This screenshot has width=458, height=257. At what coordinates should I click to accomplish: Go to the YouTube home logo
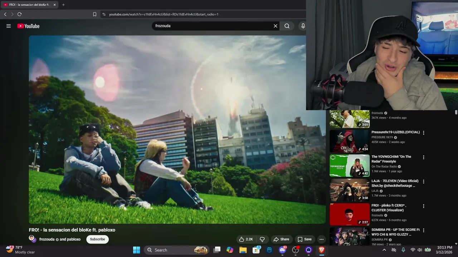tap(28, 26)
